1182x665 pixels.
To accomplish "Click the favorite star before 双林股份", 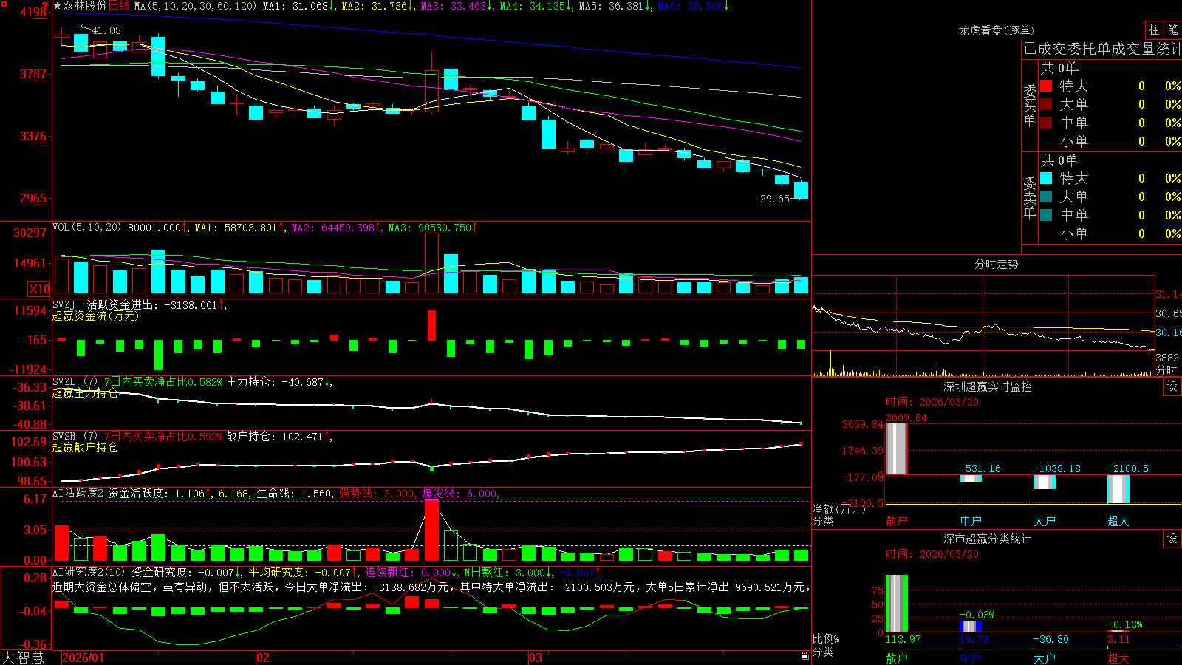I will (58, 6).
